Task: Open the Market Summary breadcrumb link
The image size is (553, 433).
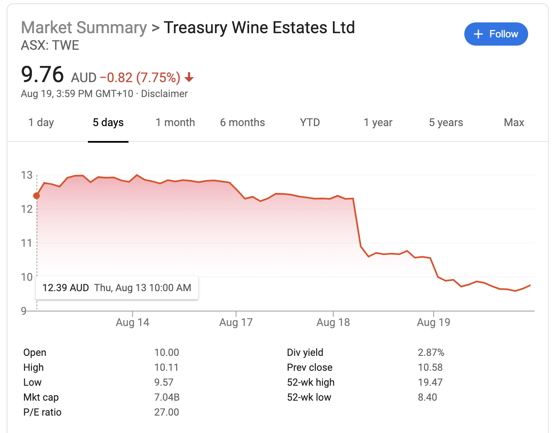Action: coord(84,28)
